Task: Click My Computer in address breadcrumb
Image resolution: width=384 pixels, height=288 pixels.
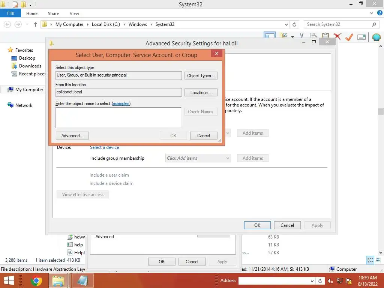Action: tap(69, 24)
